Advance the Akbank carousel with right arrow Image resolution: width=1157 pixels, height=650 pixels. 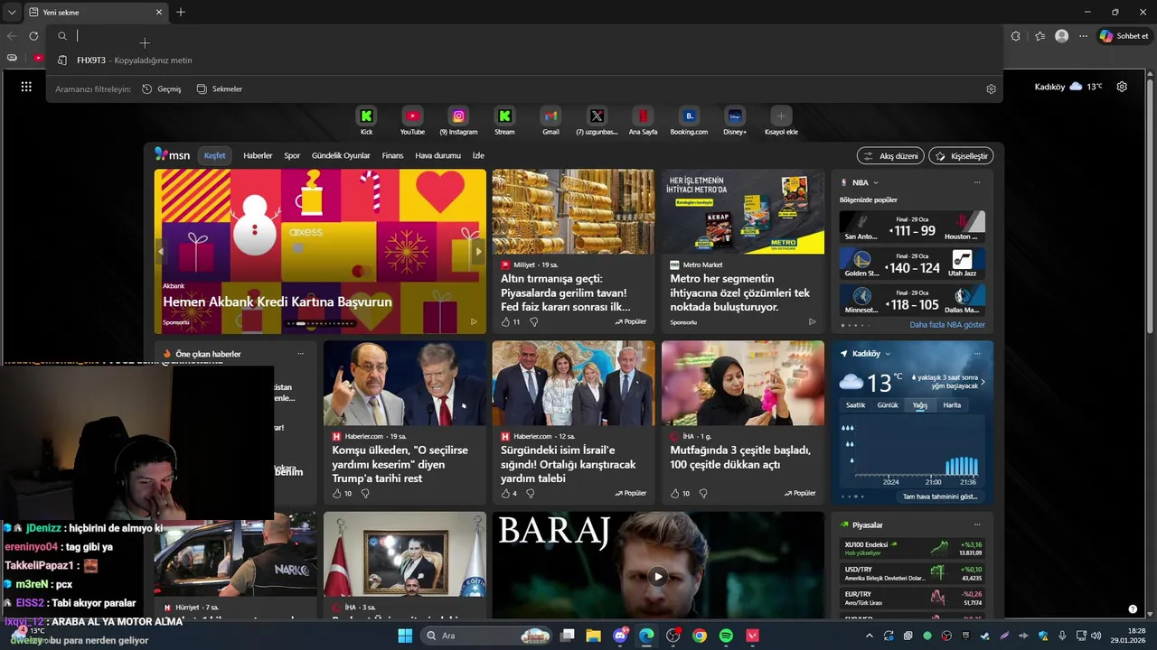(x=479, y=252)
